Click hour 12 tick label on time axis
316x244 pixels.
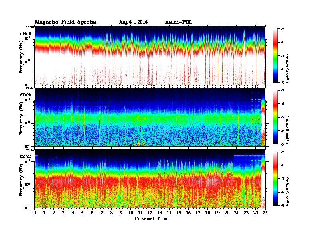point(150,213)
